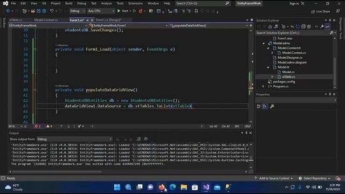Image resolution: width=345 pixels, height=194 pixels.
Task: Toggle word wrap icon in Output toolbar
Action: [146, 139]
